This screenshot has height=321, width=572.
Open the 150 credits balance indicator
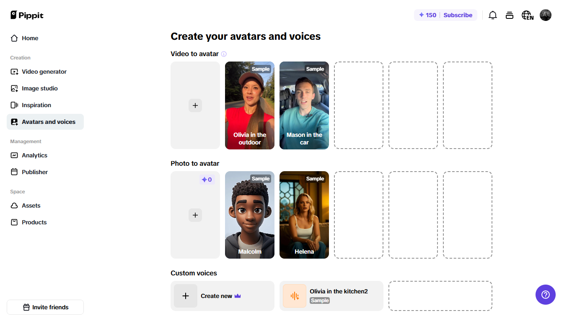tap(427, 15)
